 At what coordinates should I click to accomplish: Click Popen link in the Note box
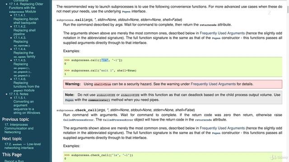coord(69,100)
